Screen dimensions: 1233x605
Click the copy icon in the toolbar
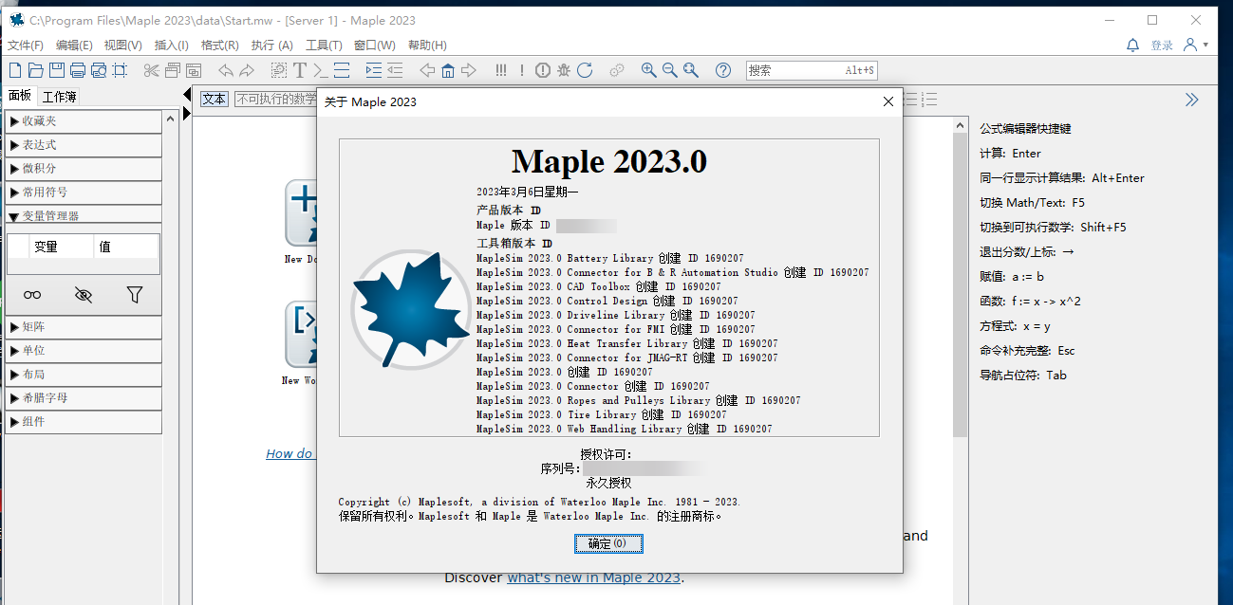tap(172, 70)
